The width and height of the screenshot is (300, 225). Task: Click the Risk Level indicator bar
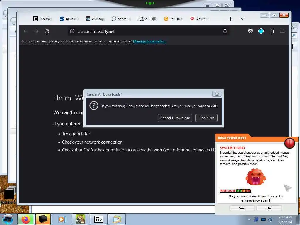[235, 190]
